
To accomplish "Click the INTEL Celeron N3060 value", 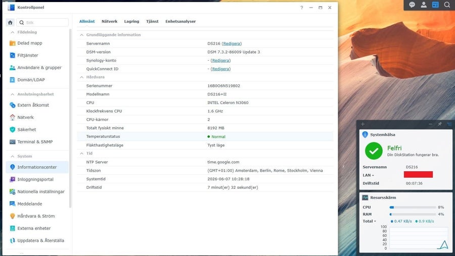I will (x=228, y=103).
